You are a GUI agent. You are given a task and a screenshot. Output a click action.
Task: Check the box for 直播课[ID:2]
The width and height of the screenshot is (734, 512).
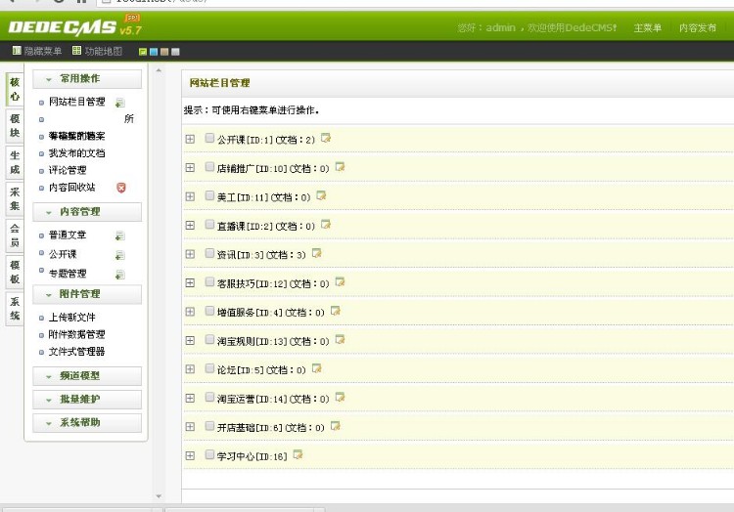pyautogui.click(x=209, y=225)
